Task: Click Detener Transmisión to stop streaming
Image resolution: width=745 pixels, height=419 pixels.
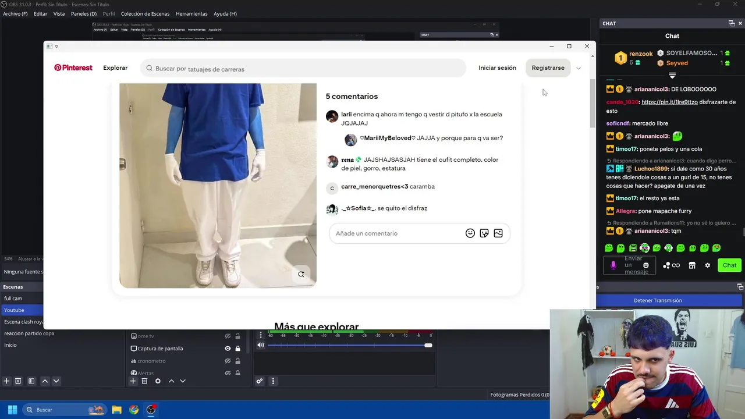Action: click(x=658, y=300)
